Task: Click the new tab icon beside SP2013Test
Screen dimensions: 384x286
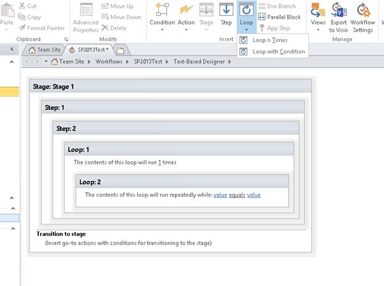Action: tap(120, 50)
